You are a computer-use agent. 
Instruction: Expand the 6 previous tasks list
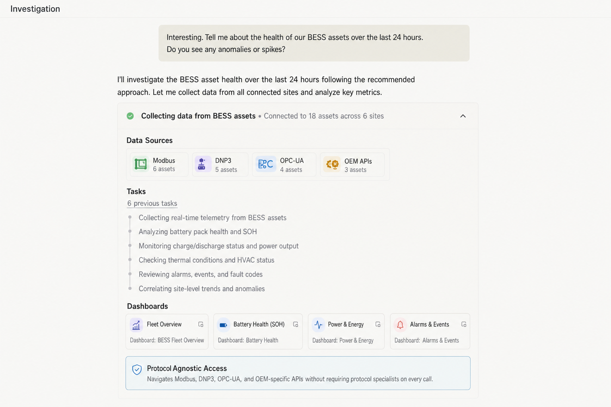click(152, 203)
